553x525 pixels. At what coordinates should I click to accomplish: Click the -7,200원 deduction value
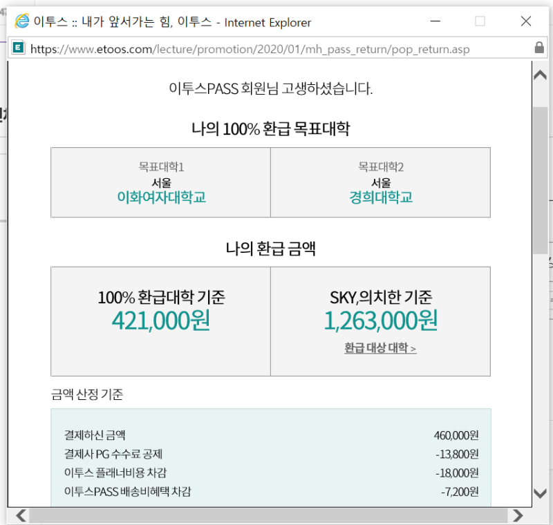click(460, 492)
